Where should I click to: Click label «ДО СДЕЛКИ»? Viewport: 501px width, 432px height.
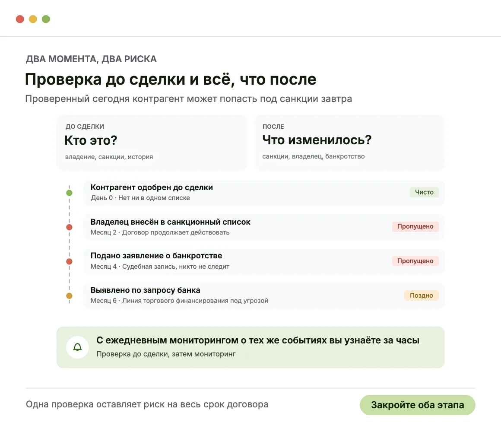pos(85,127)
